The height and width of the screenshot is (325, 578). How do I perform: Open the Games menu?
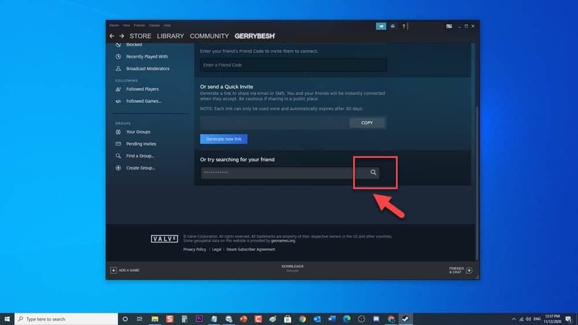(154, 25)
